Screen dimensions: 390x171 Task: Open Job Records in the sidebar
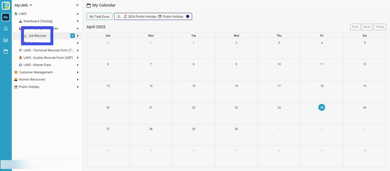37,36
